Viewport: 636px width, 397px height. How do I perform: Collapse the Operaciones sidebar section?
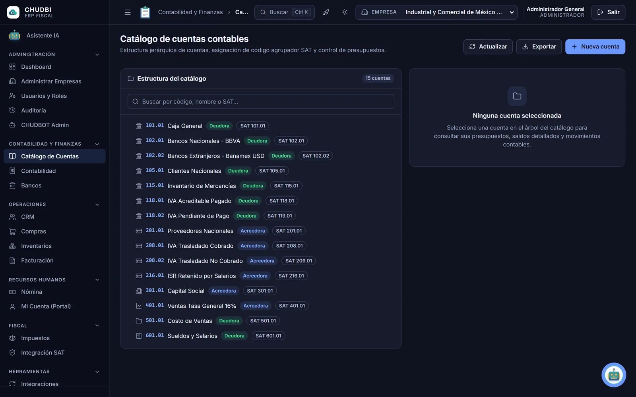click(97, 204)
